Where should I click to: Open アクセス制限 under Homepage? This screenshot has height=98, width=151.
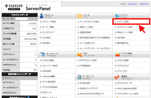pos(48,60)
